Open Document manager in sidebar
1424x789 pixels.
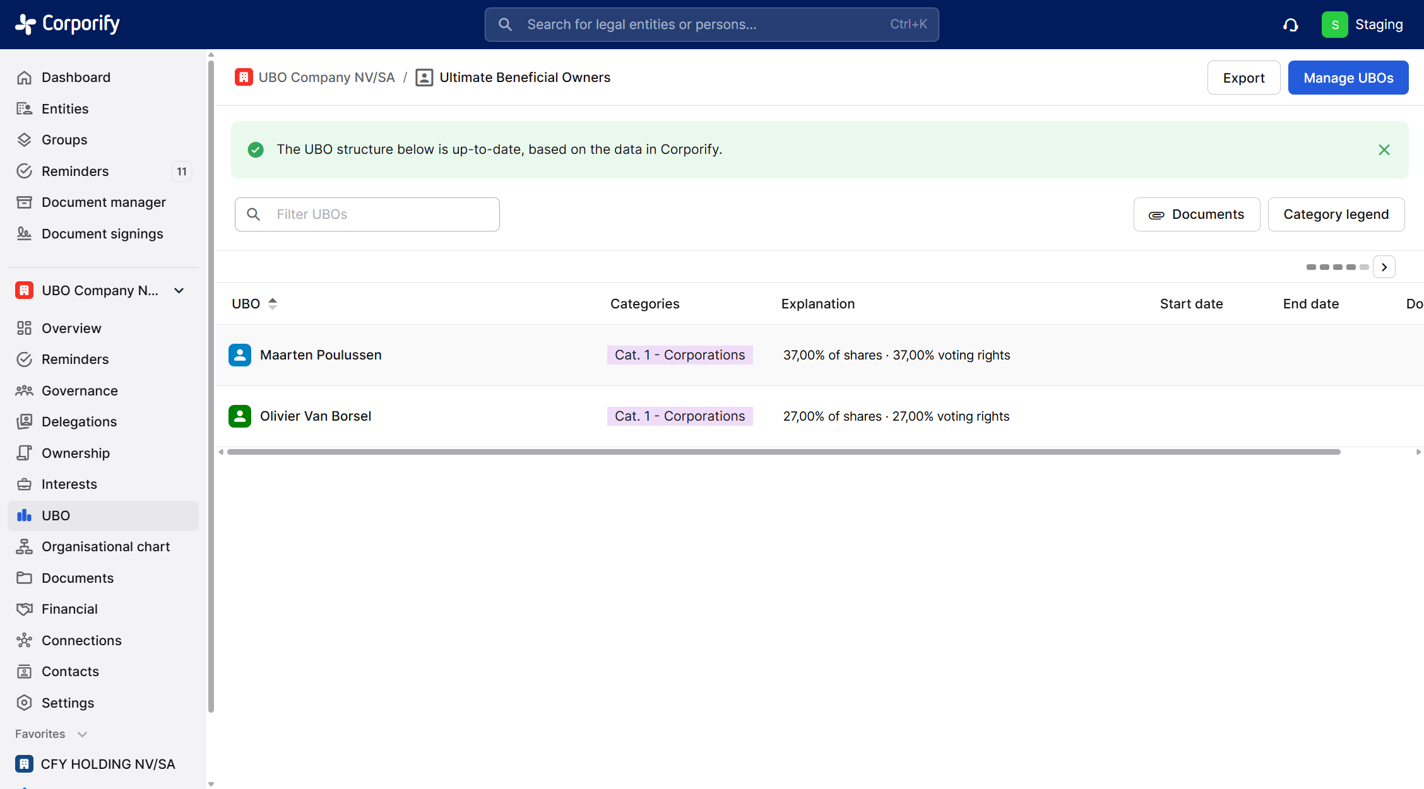[104, 202]
